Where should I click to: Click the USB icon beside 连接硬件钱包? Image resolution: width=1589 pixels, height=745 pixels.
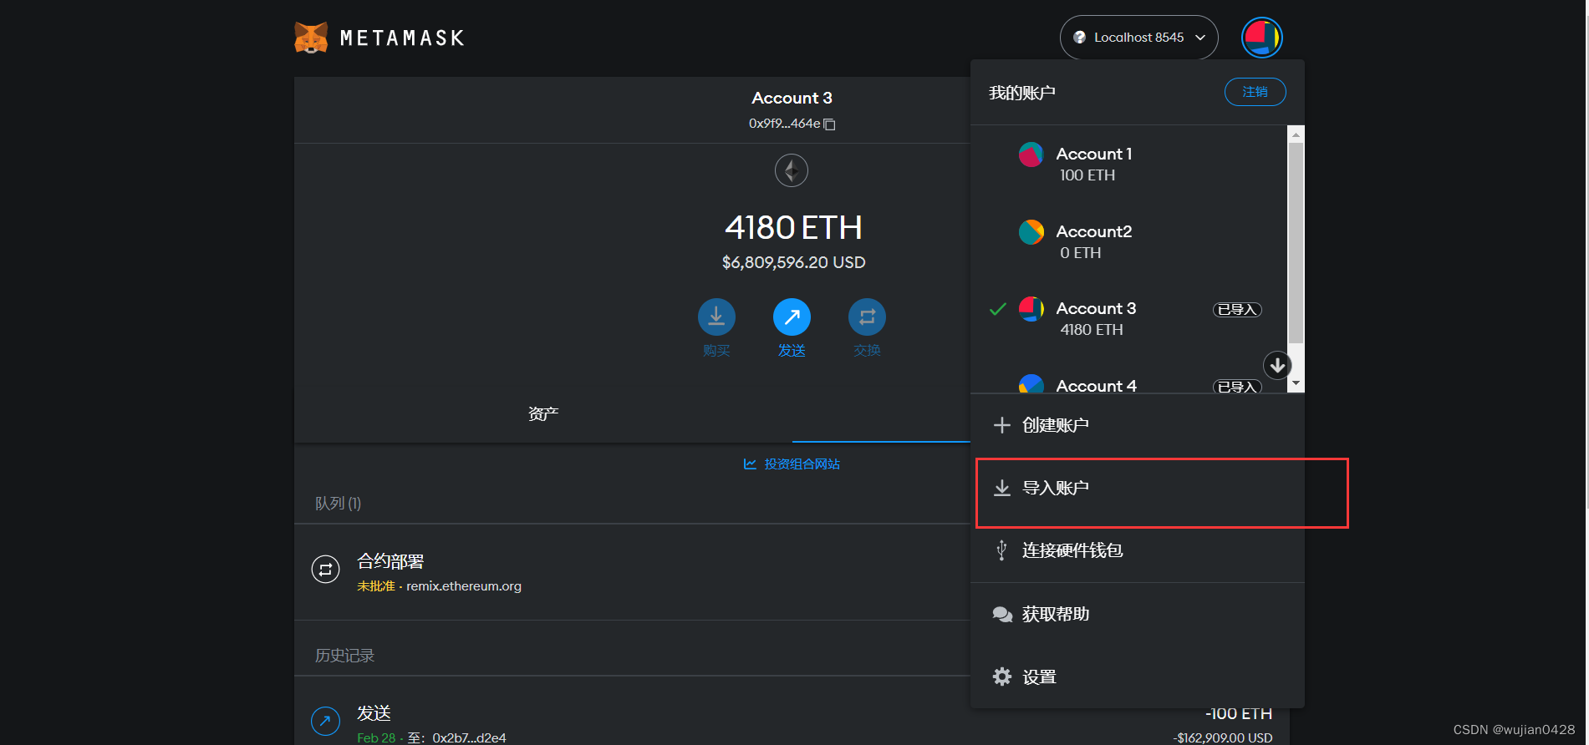pos(1001,550)
